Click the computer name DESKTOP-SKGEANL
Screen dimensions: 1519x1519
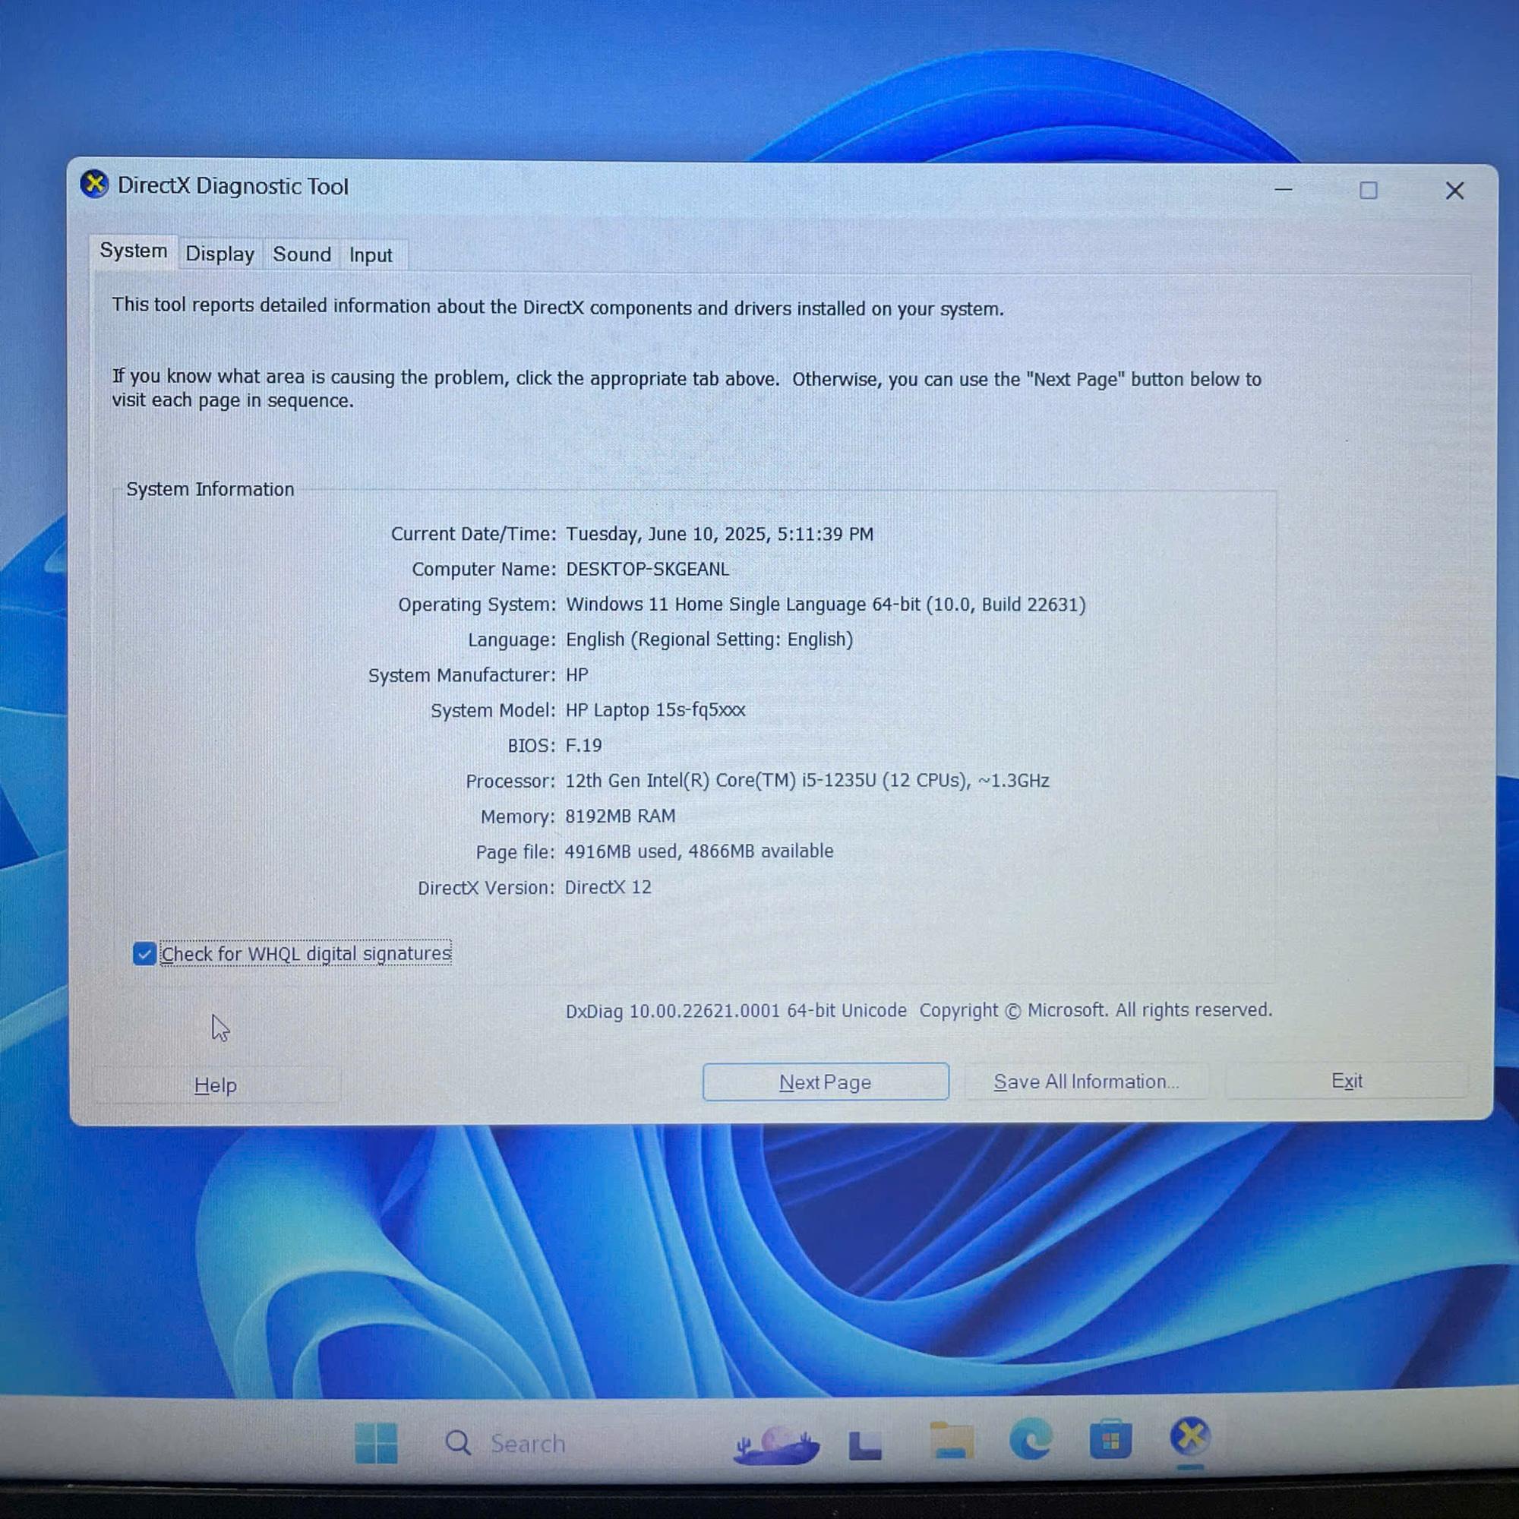click(647, 569)
